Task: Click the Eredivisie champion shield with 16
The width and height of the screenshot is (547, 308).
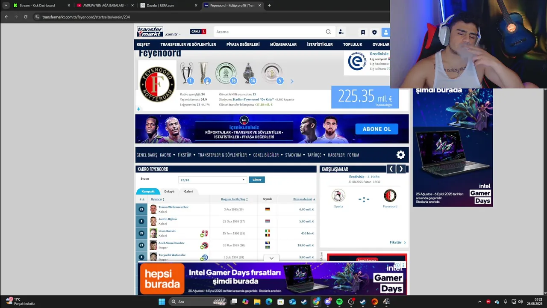Action: coord(226,73)
